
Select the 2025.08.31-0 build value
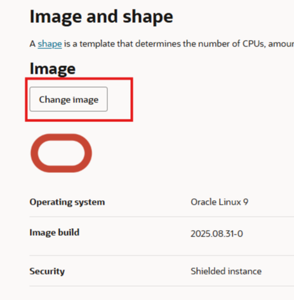tap(217, 234)
